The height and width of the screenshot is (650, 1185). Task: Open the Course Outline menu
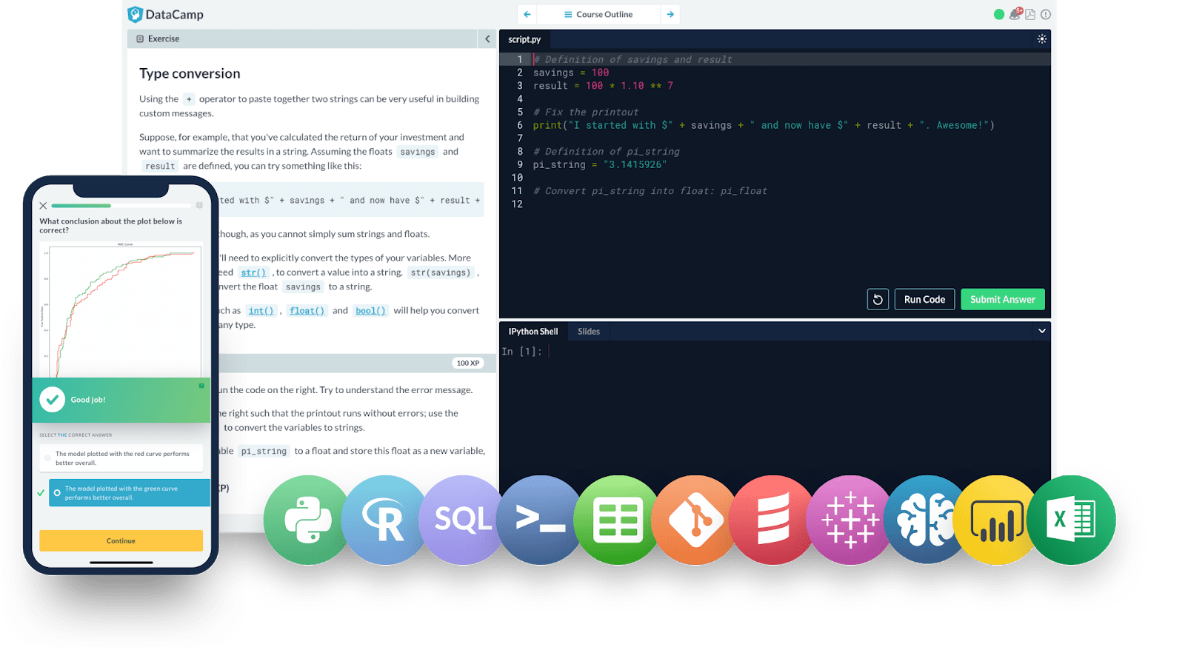(x=598, y=14)
